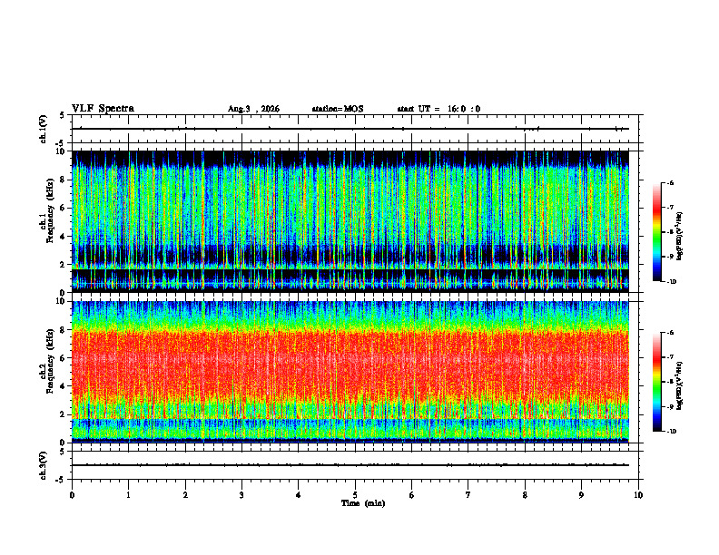The image size is (719, 555).
Task: Click the ch.2 frequency axis "8" tick label
Action: 64,330
